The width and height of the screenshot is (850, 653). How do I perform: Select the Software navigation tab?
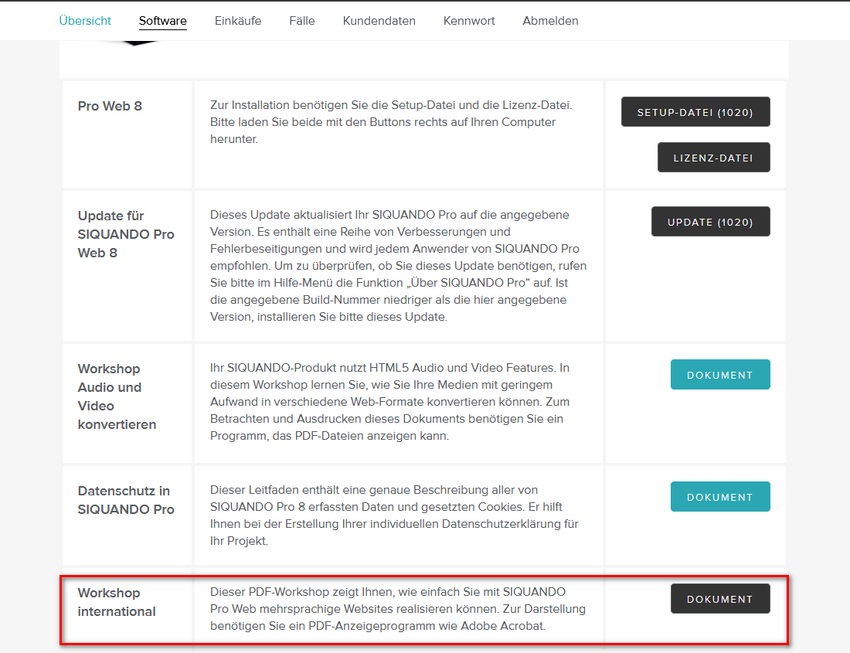coord(162,21)
